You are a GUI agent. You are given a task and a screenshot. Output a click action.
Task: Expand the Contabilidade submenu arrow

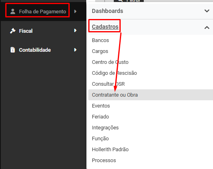[x=75, y=50]
